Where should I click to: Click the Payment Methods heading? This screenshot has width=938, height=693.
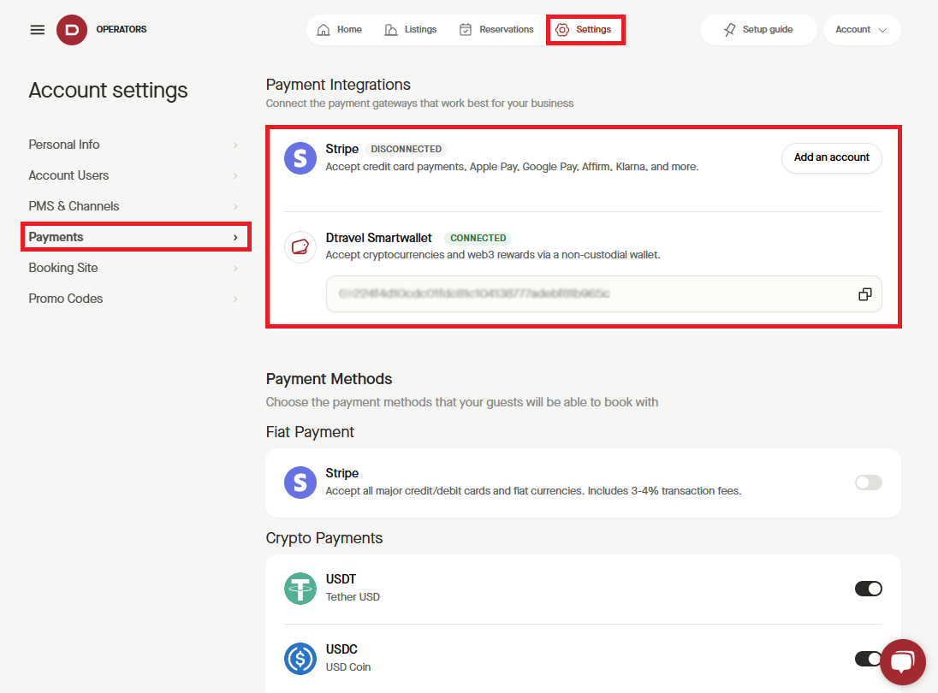tap(329, 379)
